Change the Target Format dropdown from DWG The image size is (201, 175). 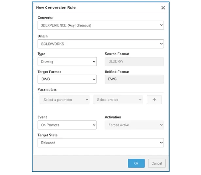(x=67, y=79)
